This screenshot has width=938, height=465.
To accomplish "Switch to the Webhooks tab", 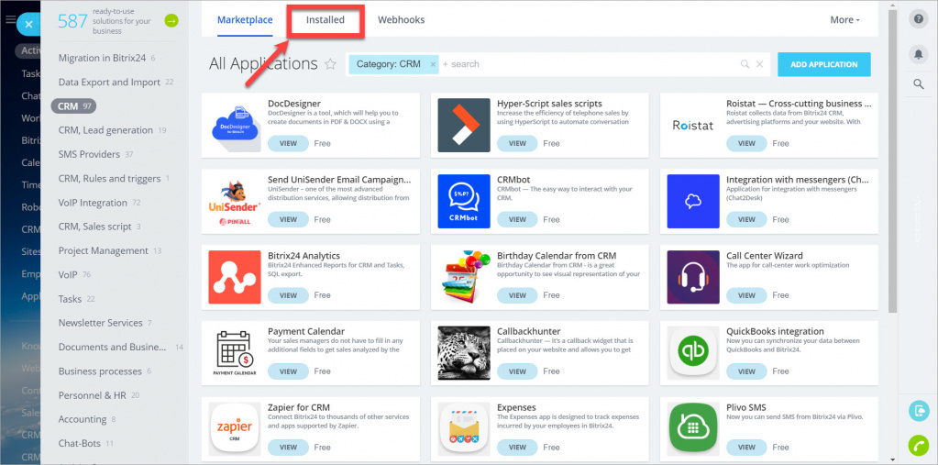I will coord(401,20).
